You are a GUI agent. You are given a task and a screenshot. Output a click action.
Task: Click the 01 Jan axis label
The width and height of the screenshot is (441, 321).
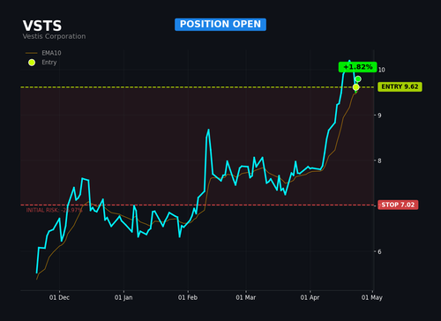coord(123,297)
